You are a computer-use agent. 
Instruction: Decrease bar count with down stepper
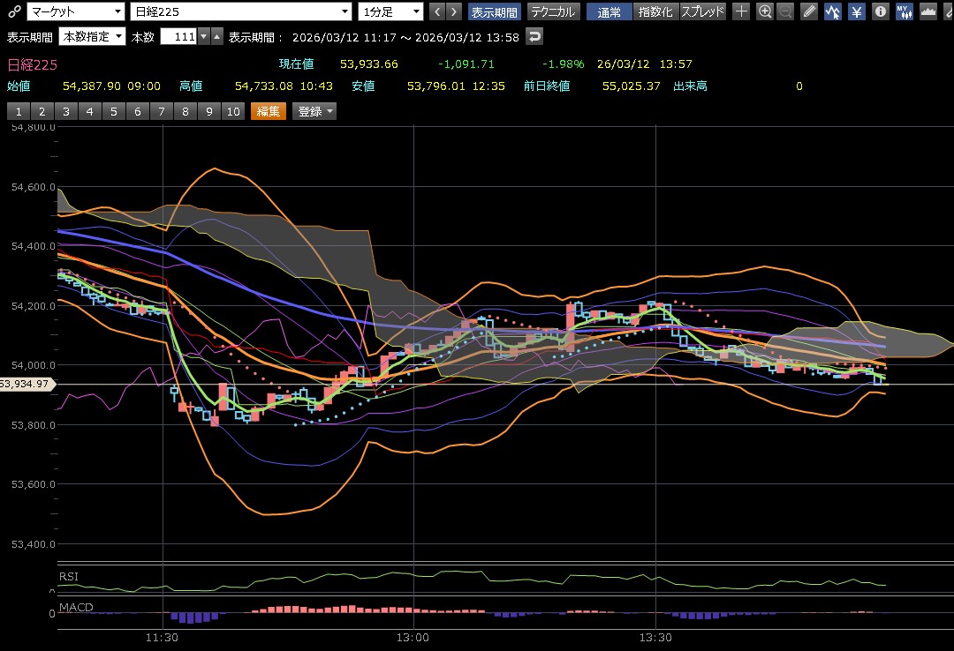pyautogui.click(x=204, y=36)
